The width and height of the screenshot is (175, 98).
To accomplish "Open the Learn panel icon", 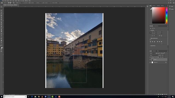I will [170, 7].
